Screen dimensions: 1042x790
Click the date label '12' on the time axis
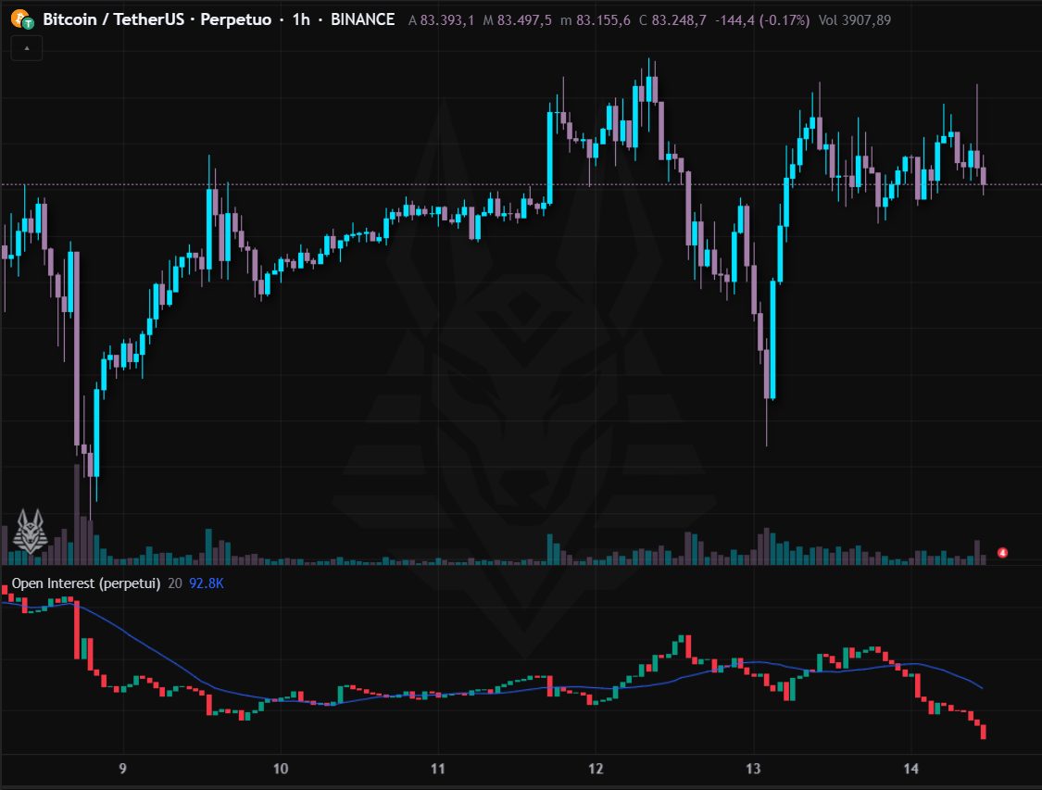(596, 769)
